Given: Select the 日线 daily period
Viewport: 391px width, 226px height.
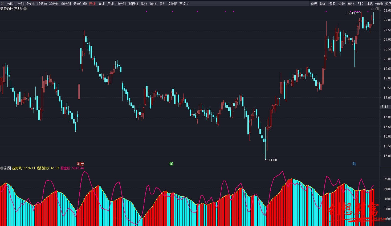Looking at the screenshot, I should point(92,4).
